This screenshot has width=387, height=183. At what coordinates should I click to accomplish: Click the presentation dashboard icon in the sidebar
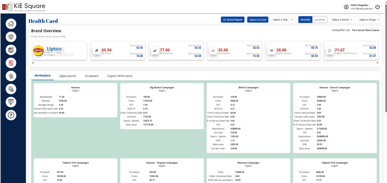11,102
